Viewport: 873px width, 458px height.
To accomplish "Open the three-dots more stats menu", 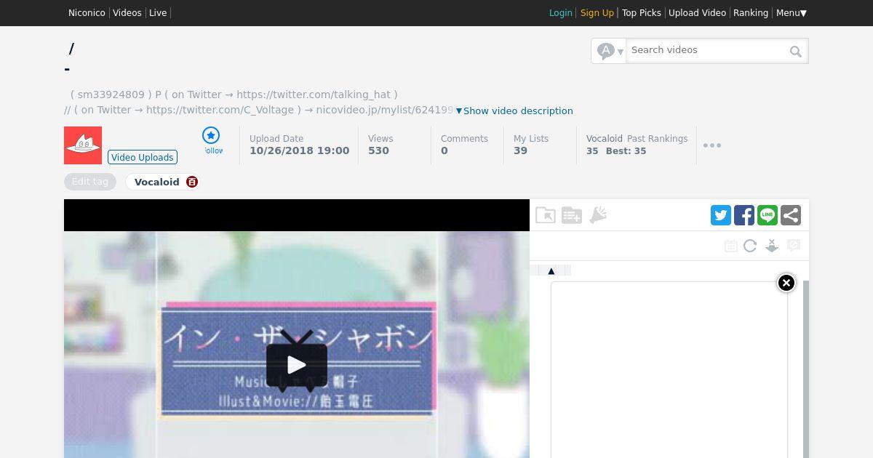I will click(712, 145).
